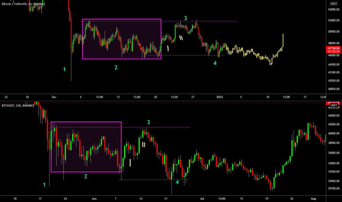The image size is (342, 202).
Task: Click the 29700.00 price label on the bottom chart
Action: click(x=334, y=188)
